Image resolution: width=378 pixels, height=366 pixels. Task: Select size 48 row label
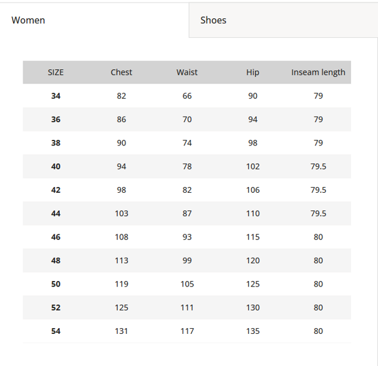55,260
